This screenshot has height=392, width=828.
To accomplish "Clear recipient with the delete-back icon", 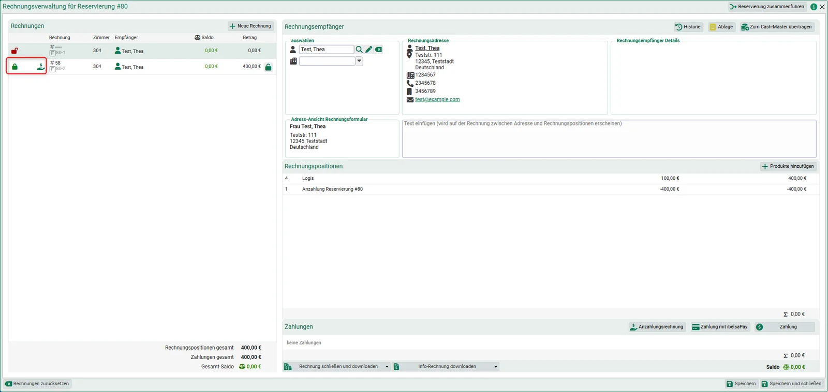I will click(378, 50).
